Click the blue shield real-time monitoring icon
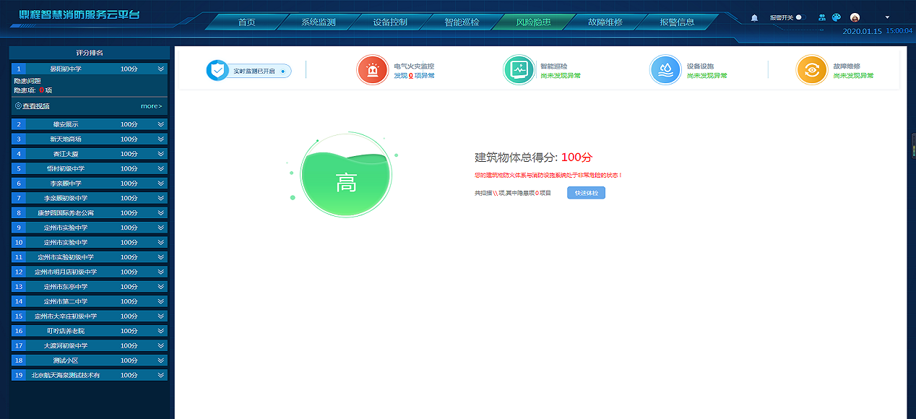This screenshot has height=419, width=916. [x=217, y=70]
